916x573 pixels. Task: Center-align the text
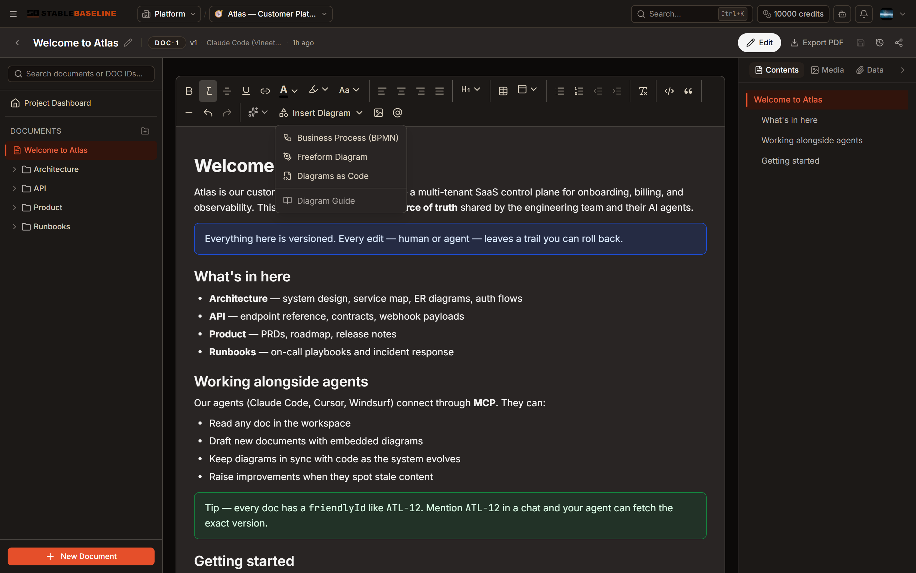401,91
